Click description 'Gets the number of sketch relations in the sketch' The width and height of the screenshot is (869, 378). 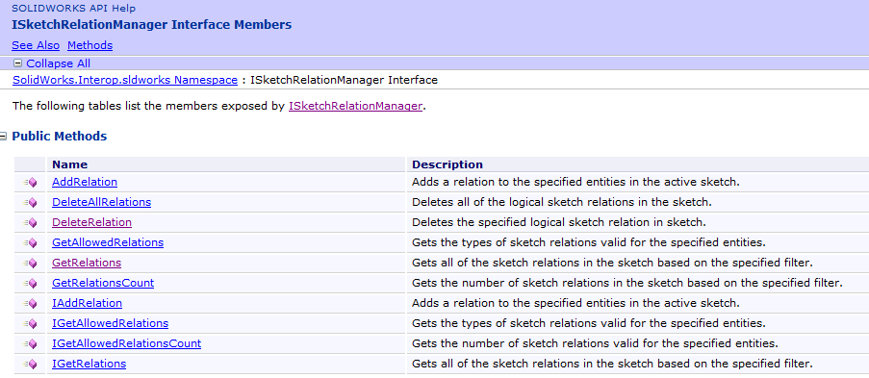tap(627, 283)
